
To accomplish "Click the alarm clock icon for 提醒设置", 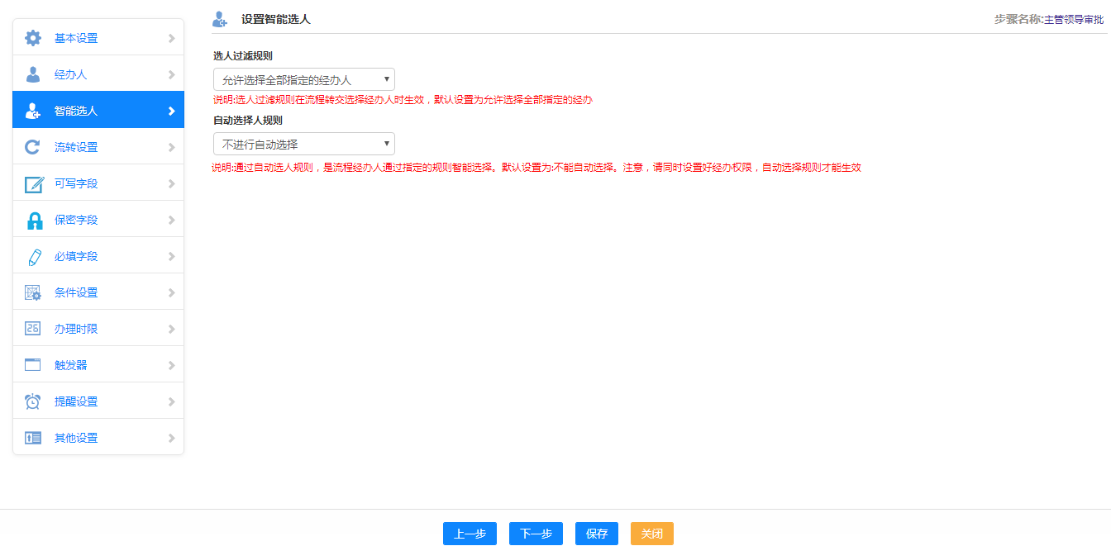I will point(33,401).
